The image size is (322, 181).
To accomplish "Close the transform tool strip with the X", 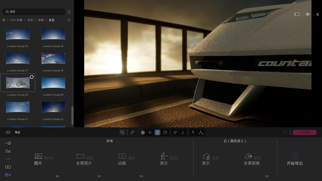I will (x=143, y=132).
